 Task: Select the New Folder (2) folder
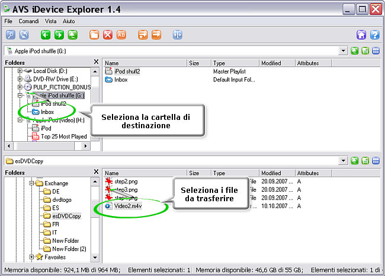click(69, 249)
